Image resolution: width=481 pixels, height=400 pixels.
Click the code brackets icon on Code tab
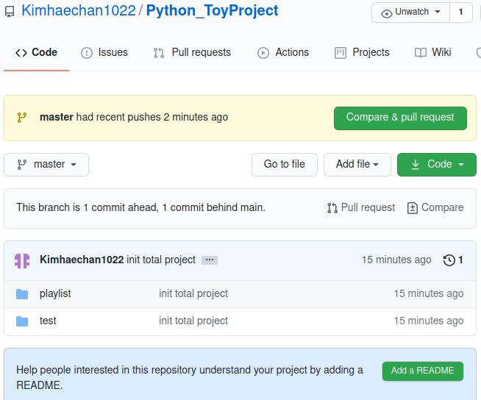click(x=21, y=53)
